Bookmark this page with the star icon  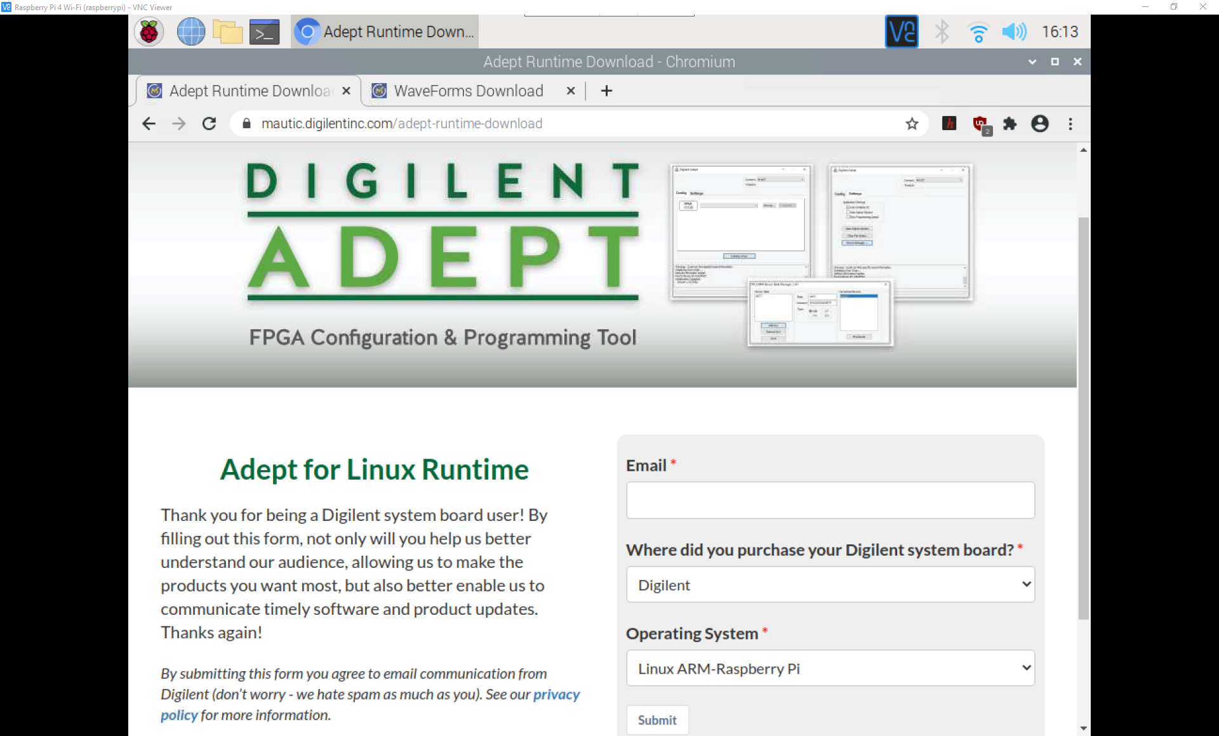(x=912, y=124)
